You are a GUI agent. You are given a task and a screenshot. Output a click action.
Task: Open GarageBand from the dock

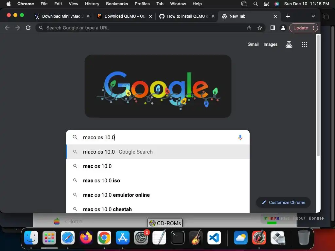click(x=196, y=238)
